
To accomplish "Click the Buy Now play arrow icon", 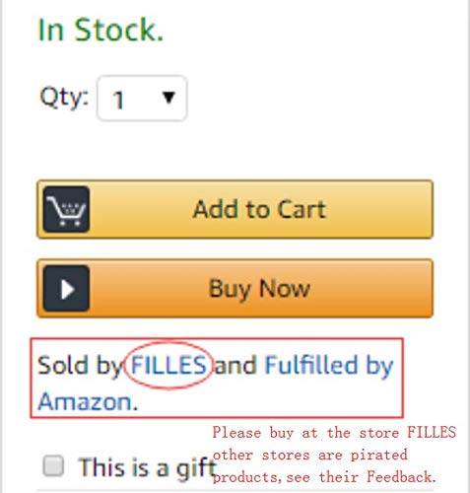I will (x=66, y=289).
